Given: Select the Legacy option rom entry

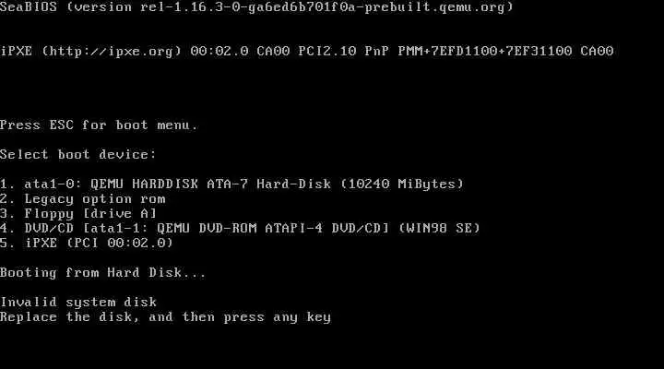Looking at the screenshot, I should 83,199.
